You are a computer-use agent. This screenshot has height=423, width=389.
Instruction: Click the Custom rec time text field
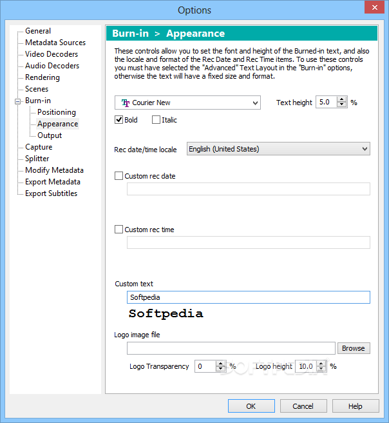click(x=249, y=242)
